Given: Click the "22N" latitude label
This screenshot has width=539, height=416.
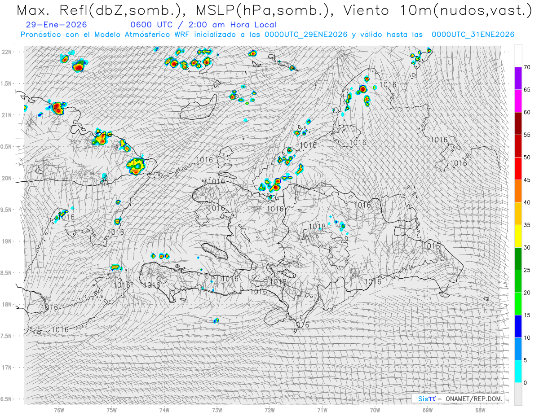Looking at the screenshot, I should 7,52.
